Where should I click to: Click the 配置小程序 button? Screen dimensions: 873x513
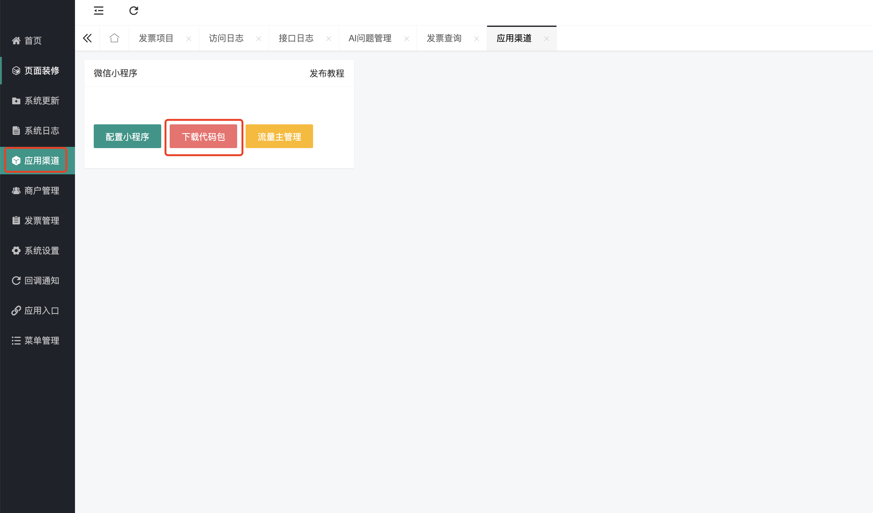tap(127, 137)
